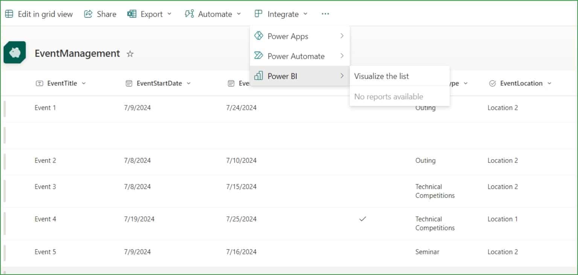Click the Edit in grid view label
Viewport: 578px width, 275px height.
pos(45,14)
